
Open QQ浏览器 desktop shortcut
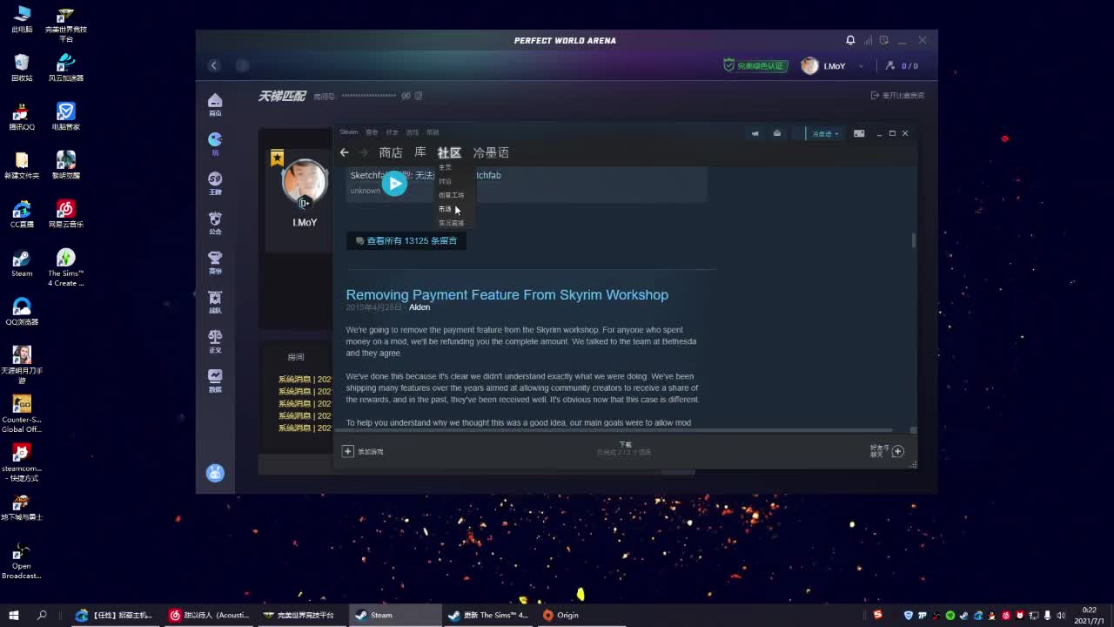(x=22, y=312)
